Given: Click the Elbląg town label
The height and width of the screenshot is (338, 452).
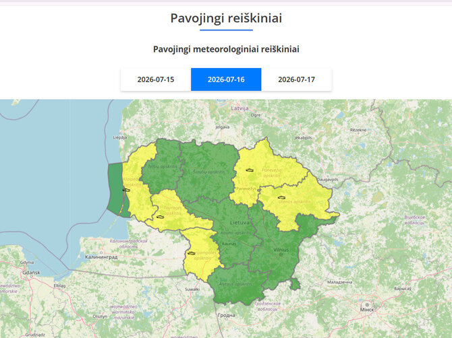Looking at the screenshot, I should coord(59,285).
